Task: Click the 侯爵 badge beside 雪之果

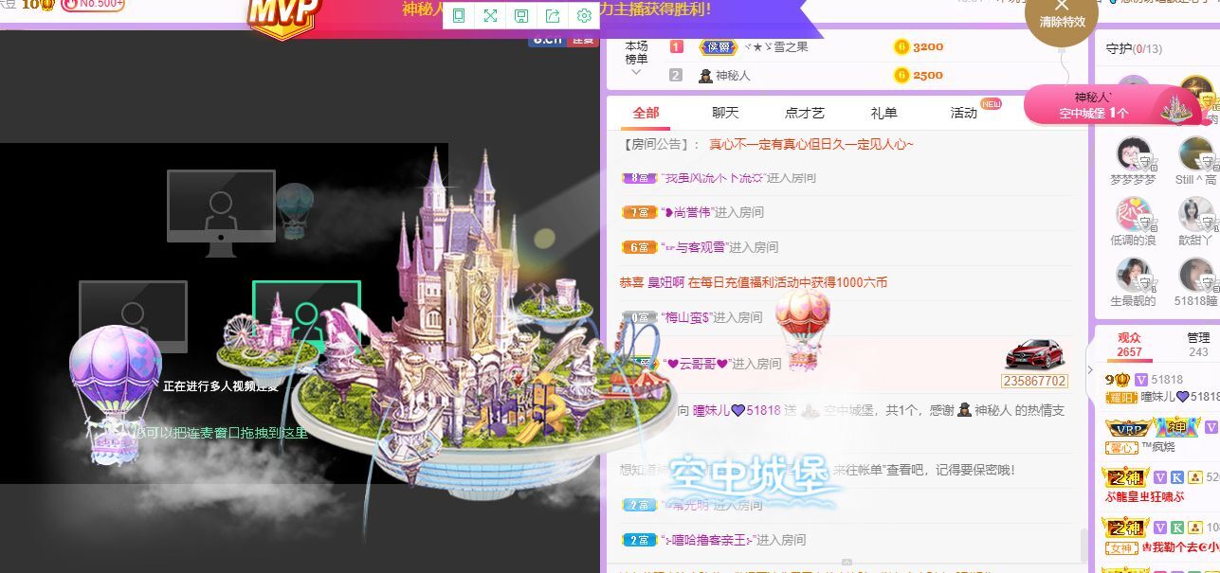Action: point(718,46)
